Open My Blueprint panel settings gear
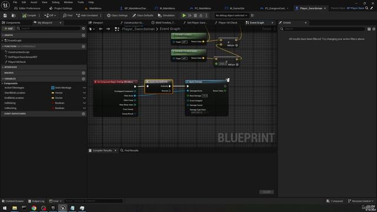Screen dimensions: 377x212 coord(84,28)
